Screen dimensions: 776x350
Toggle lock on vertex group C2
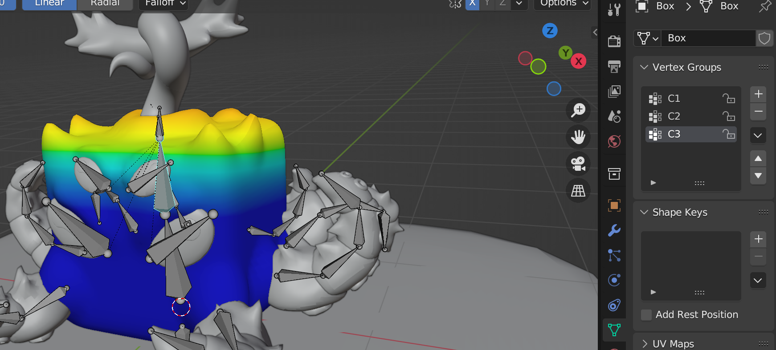(x=729, y=116)
